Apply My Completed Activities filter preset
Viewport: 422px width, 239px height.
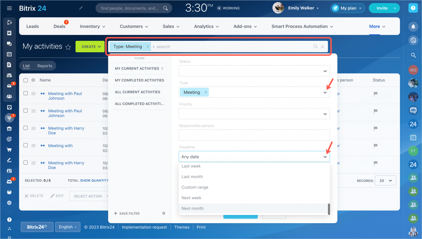coord(139,80)
